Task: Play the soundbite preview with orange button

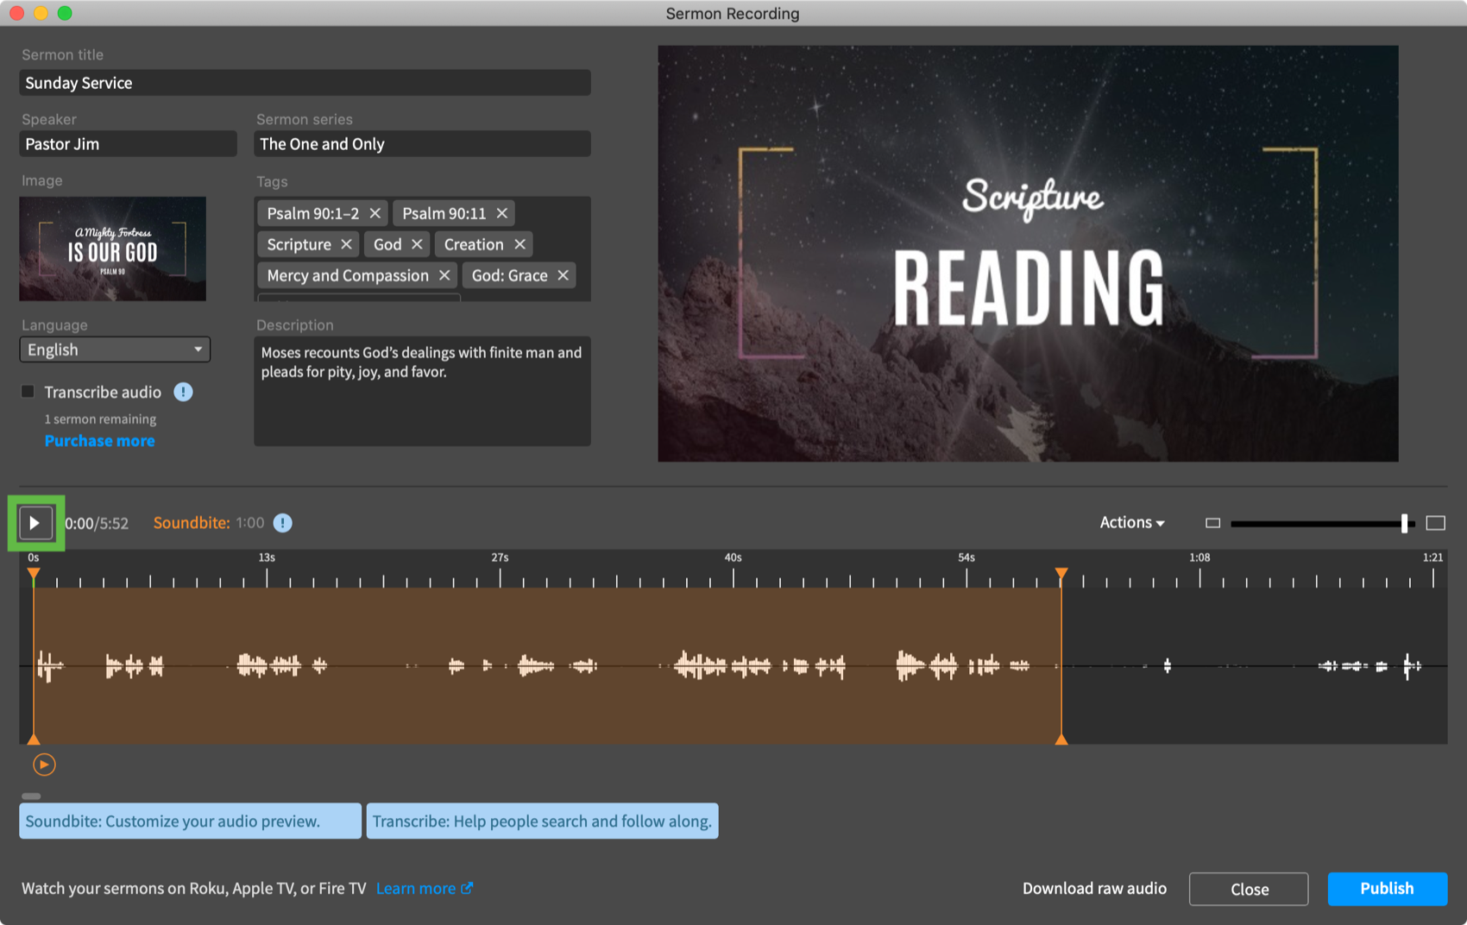Action: coord(44,765)
